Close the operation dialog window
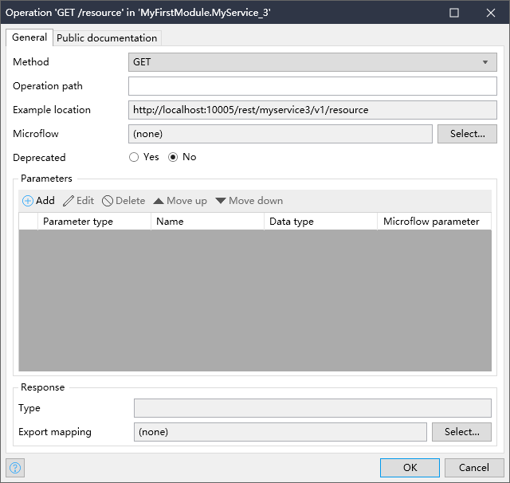The height and width of the screenshot is (483, 510). (x=491, y=13)
